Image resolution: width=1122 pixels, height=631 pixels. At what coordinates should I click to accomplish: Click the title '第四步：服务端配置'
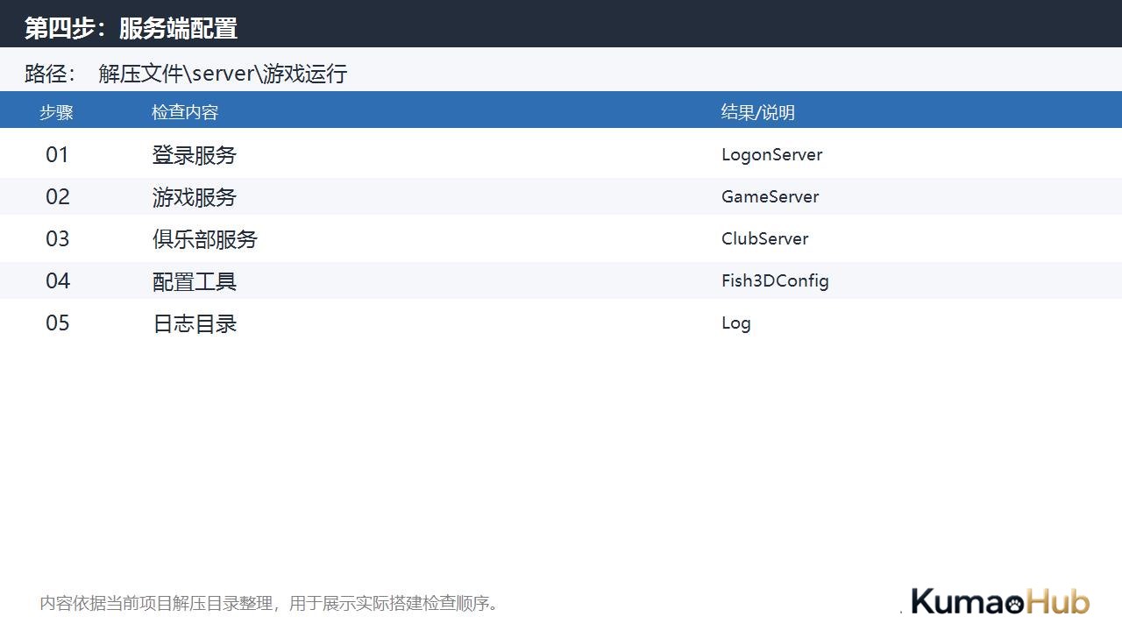pyautogui.click(x=131, y=28)
